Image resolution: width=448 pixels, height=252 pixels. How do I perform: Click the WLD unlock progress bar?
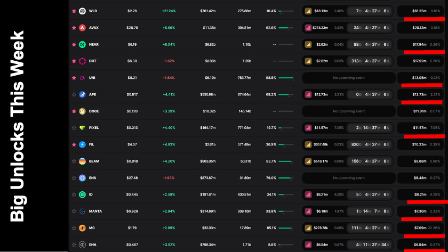pyautogui.click(x=286, y=11)
